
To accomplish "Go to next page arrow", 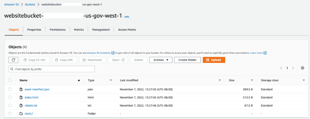I will click(293, 68).
